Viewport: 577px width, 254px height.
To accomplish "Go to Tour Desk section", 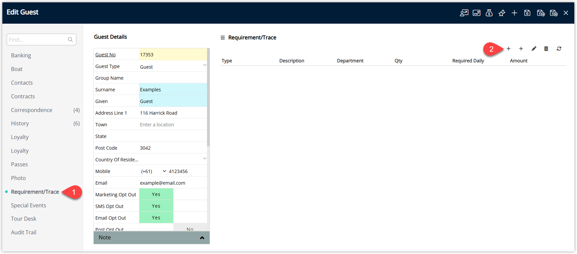I will [x=23, y=219].
